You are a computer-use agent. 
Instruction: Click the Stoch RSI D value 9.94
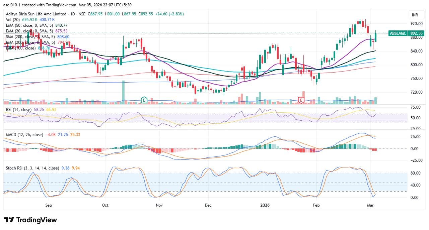tap(76, 168)
